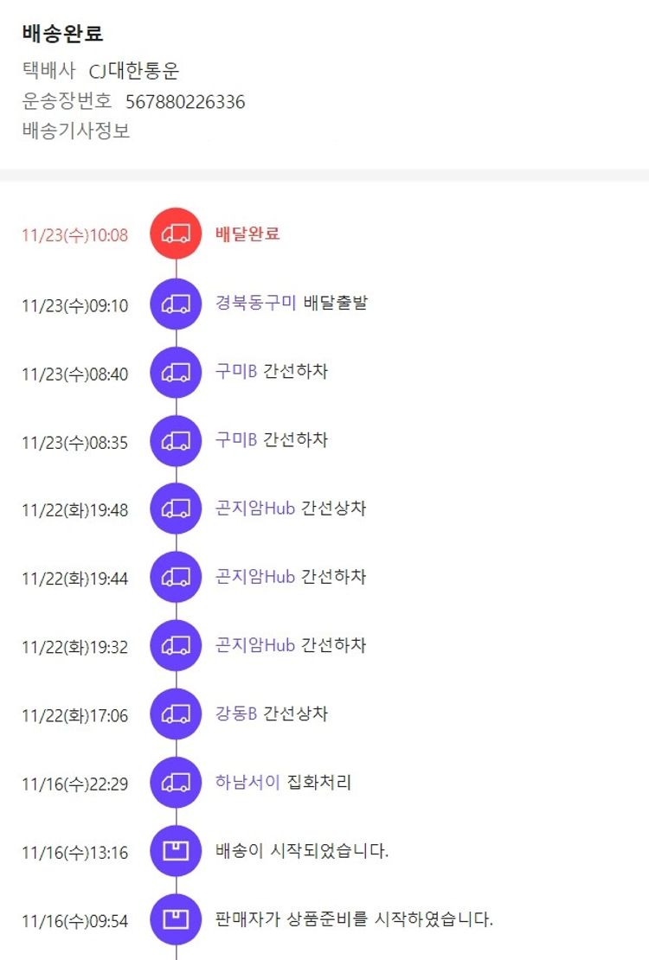
Task: Click box icon beside 판매자가 상품준비를 시작하였습니다
Action: (176, 918)
